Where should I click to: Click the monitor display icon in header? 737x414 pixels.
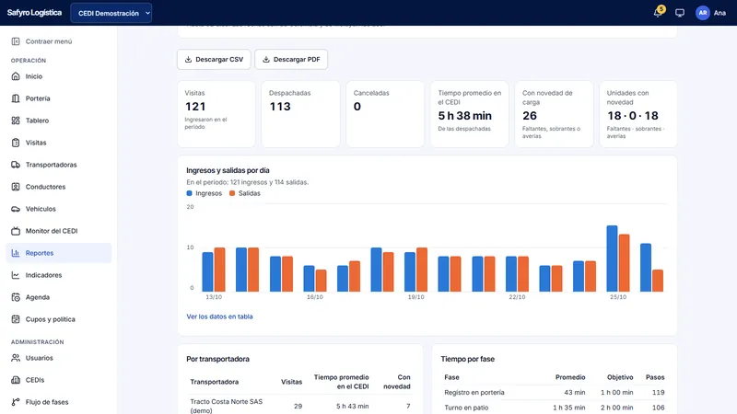click(680, 13)
